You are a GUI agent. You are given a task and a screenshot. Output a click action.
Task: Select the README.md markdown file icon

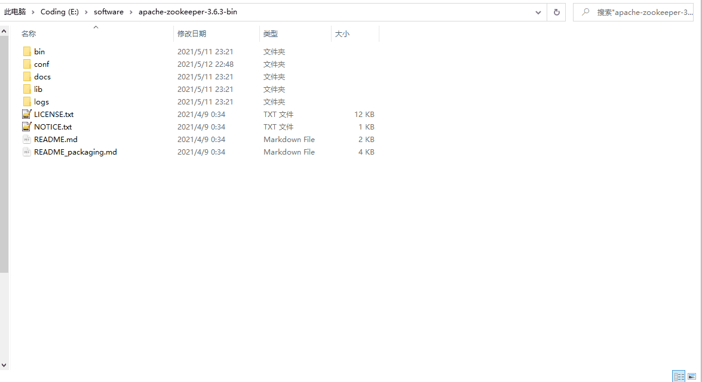coord(27,139)
